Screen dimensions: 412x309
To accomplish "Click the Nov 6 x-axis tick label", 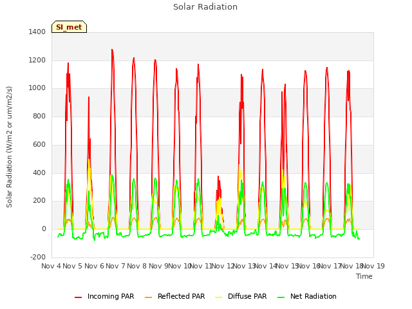I will pyautogui.click(x=95, y=266).
